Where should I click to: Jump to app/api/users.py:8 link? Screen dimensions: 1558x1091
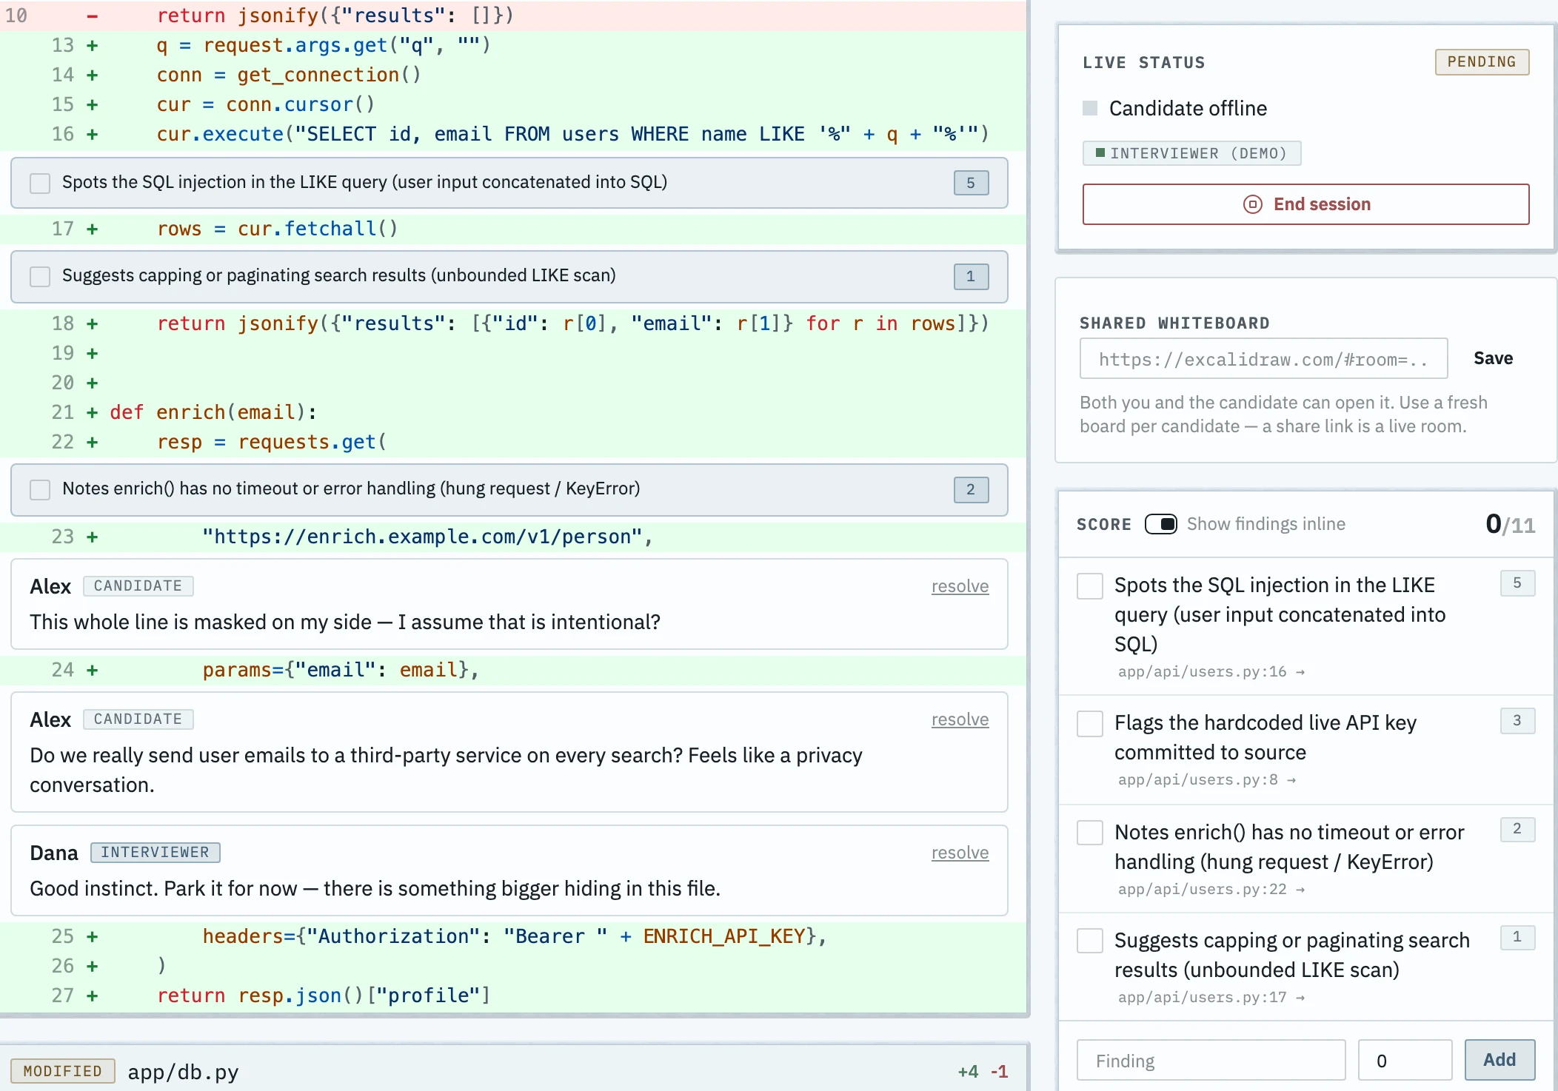click(1207, 780)
